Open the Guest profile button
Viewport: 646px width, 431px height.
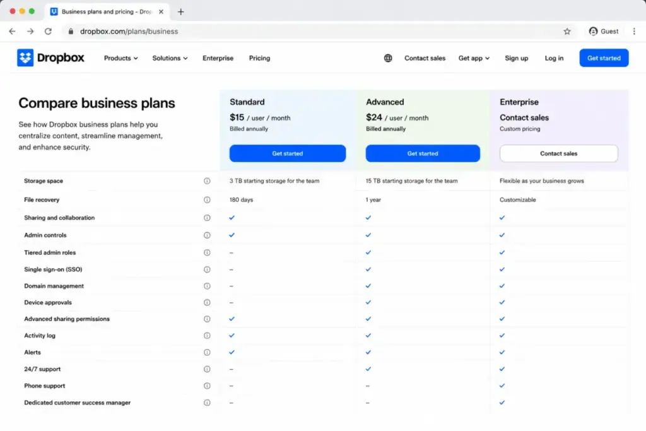[x=604, y=32]
